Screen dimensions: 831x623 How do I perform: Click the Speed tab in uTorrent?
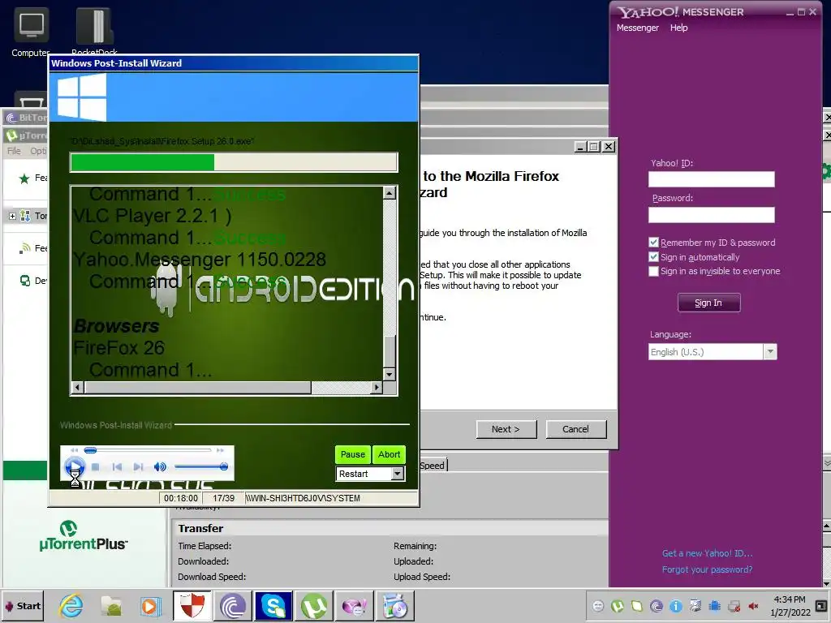click(x=433, y=465)
